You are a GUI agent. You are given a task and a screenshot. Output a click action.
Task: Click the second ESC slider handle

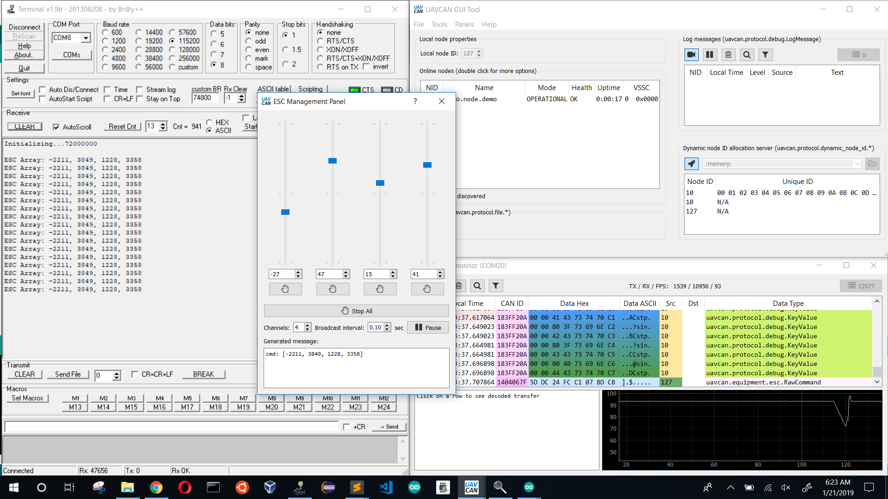[333, 161]
